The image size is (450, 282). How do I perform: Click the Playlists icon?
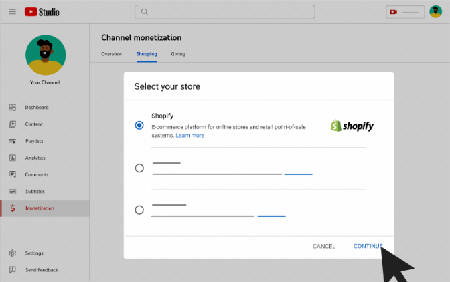12,141
